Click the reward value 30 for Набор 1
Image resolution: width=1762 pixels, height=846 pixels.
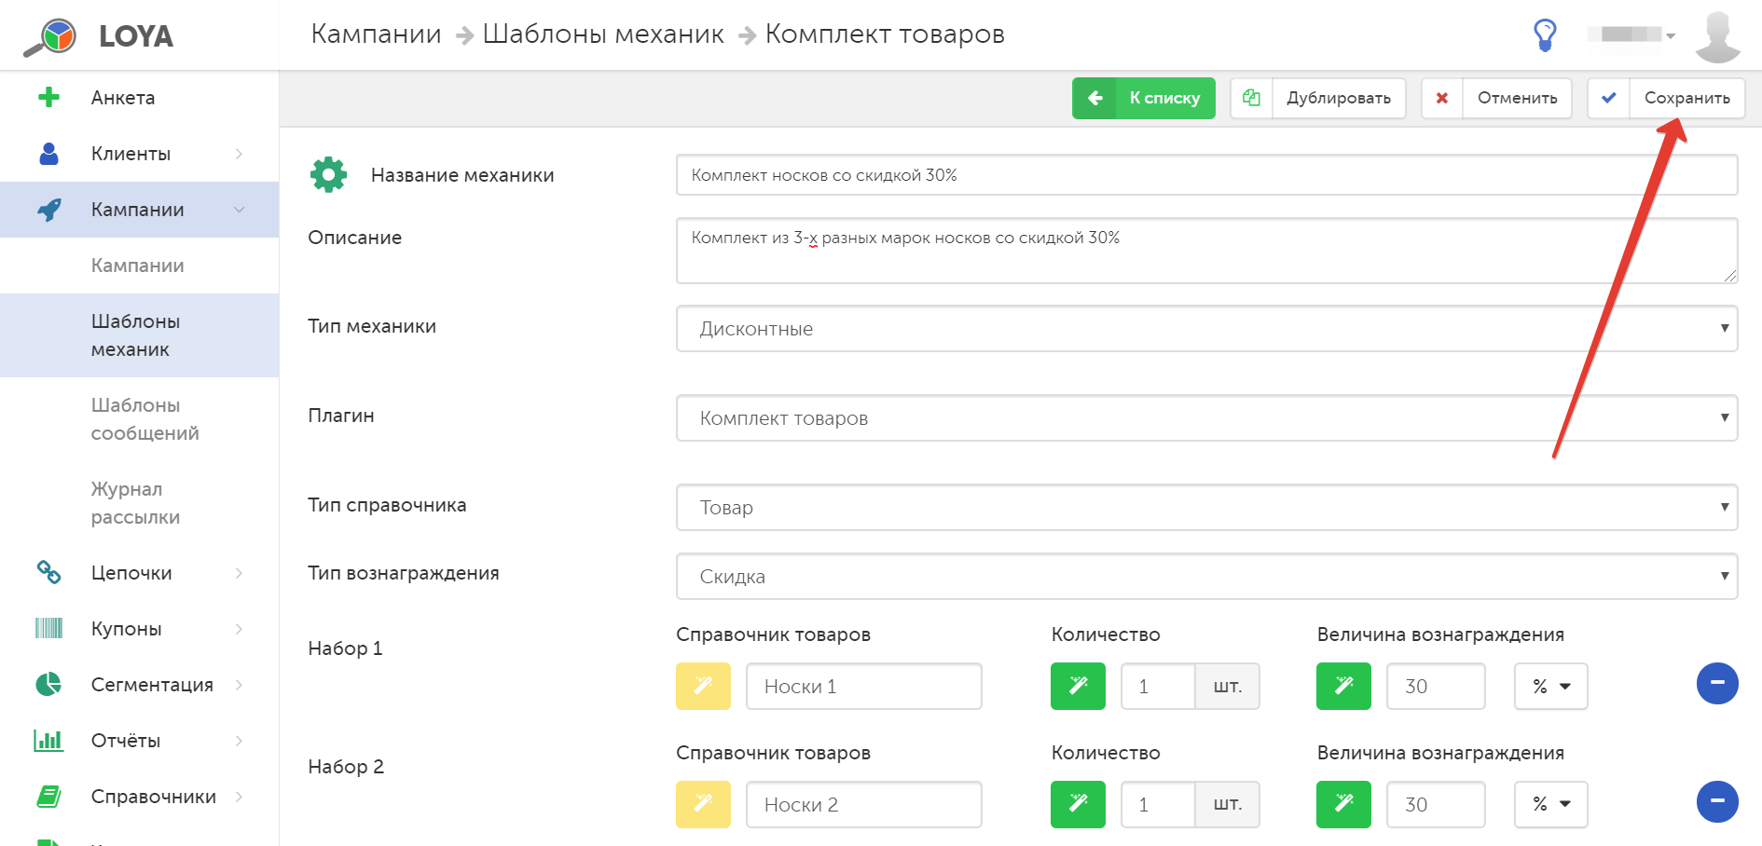[1436, 686]
